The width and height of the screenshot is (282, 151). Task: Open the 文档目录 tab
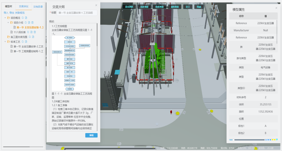[x=38, y=7]
